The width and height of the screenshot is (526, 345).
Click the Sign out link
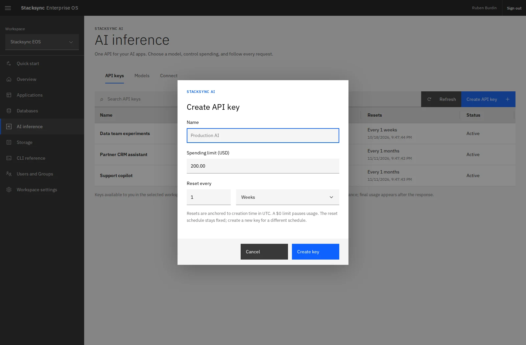514,8
